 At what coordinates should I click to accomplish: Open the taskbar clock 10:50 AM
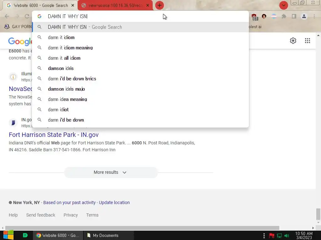304,235
